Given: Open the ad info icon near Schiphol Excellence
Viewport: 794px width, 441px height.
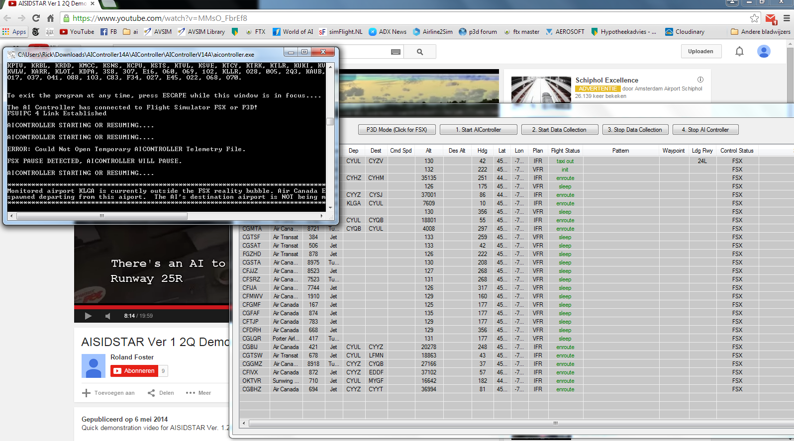Looking at the screenshot, I should click(x=700, y=80).
